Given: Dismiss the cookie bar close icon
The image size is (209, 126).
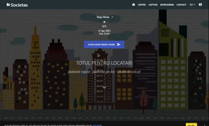Looking at the screenshot, I should point(205,125).
